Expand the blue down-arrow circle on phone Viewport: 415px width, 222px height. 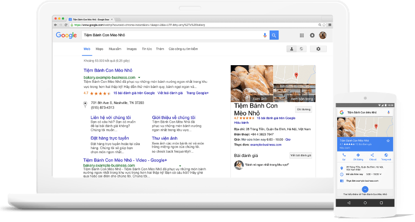(365, 189)
